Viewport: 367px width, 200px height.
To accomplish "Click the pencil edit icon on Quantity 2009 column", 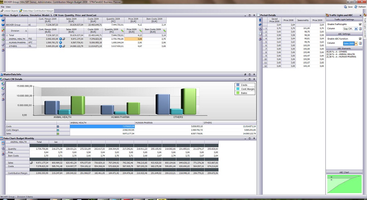I will click(121, 30).
